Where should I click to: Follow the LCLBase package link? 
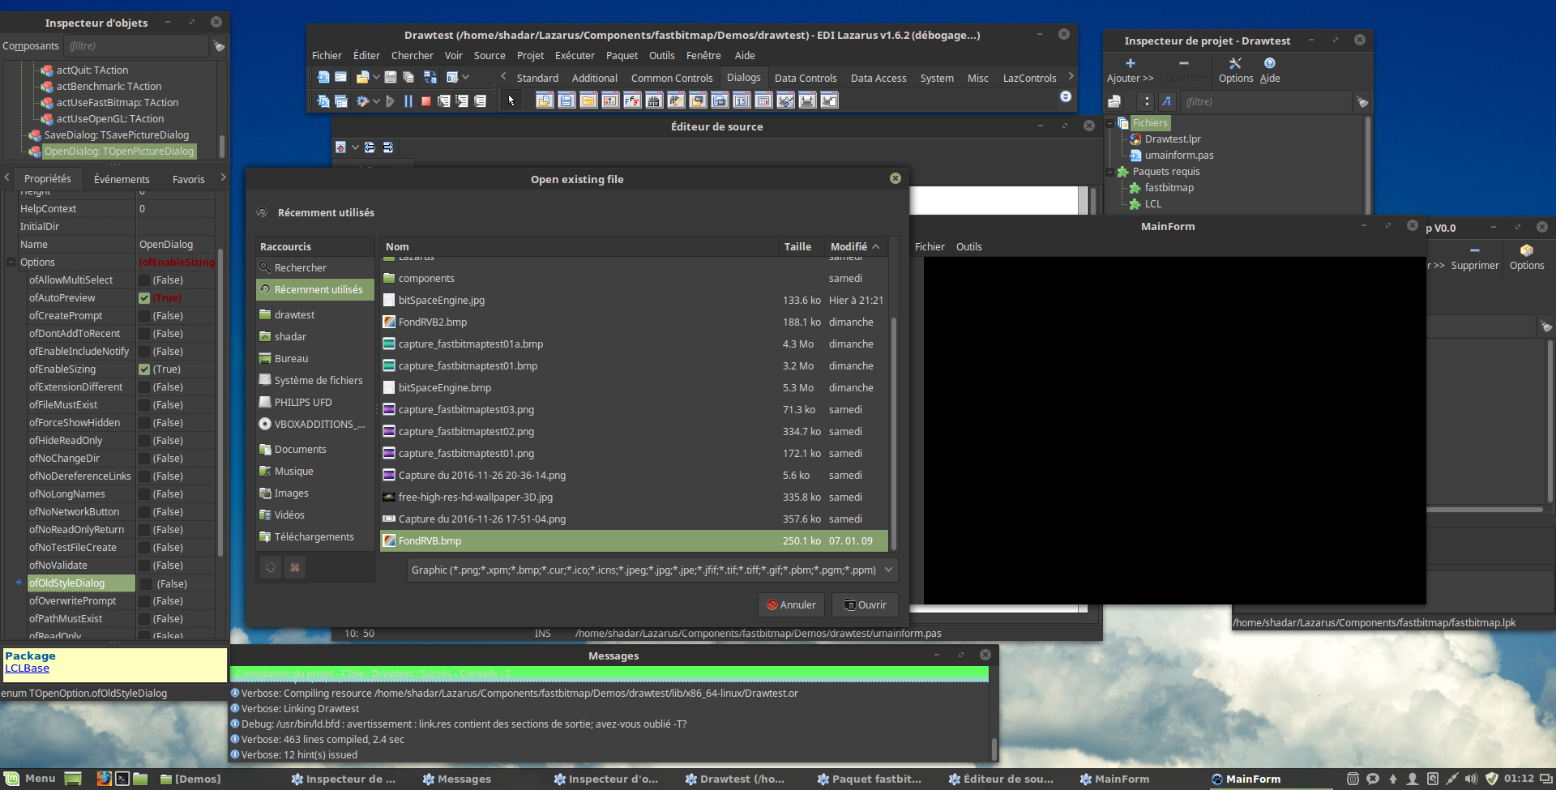coord(27,668)
